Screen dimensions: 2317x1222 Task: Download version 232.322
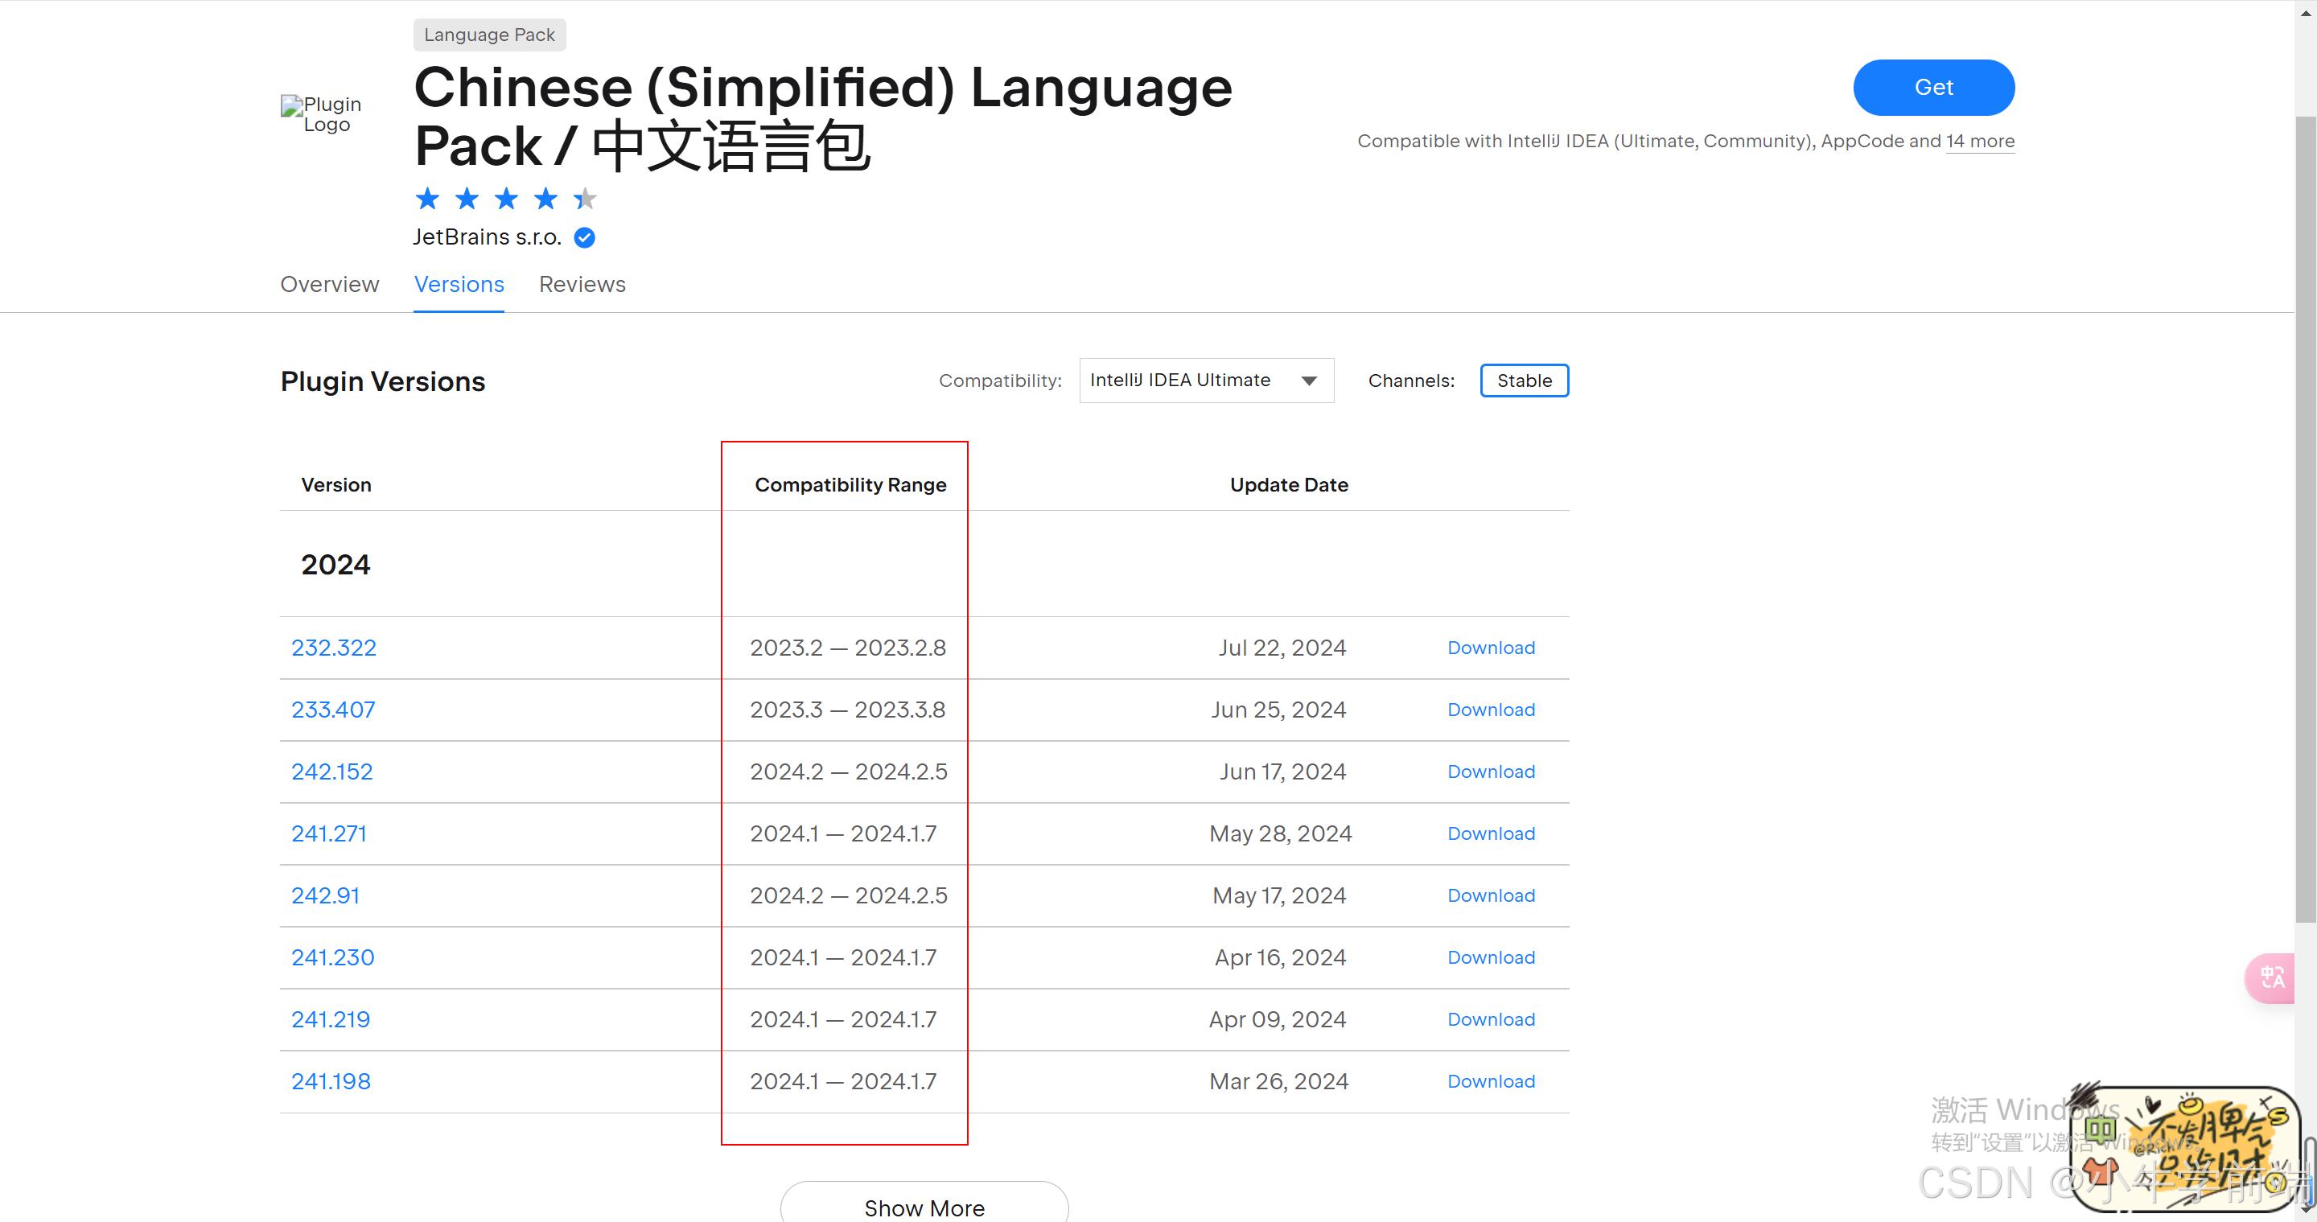(1491, 648)
